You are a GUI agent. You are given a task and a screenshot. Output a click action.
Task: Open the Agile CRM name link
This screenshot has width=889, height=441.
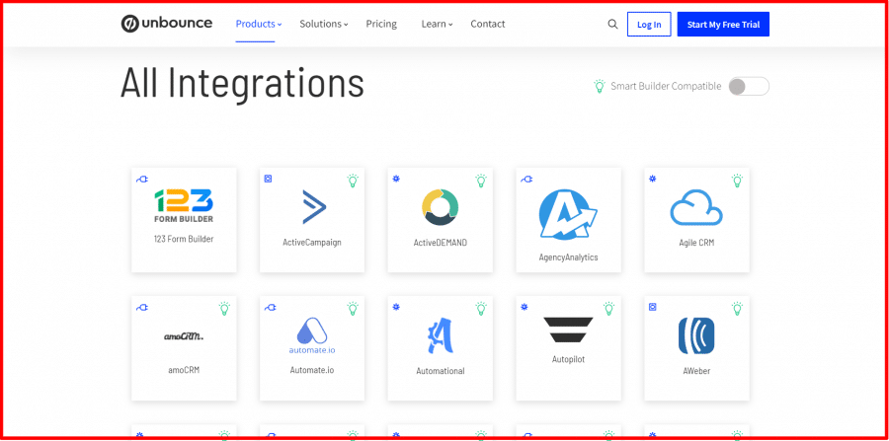pyautogui.click(x=696, y=243)
